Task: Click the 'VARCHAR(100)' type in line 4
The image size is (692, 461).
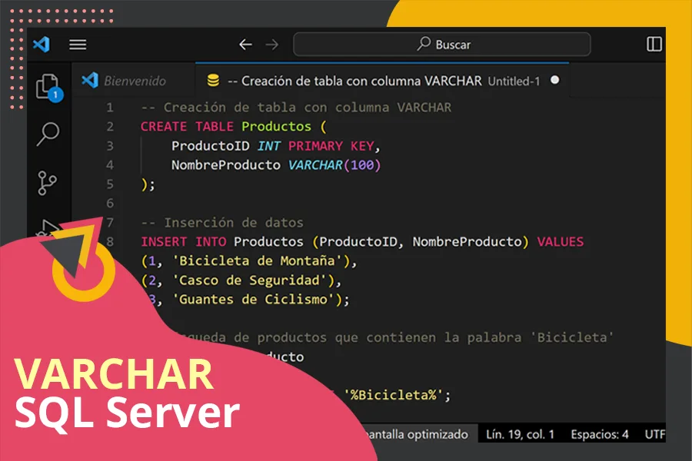Action: pyautogui.click(x=334, y=165)
